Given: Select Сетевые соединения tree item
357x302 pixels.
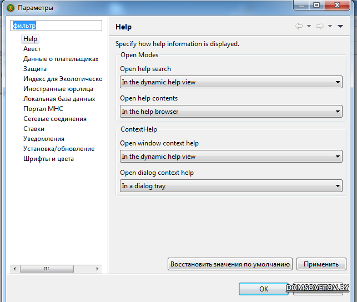Looking at the screenshot, I should [x=55, y=119].
